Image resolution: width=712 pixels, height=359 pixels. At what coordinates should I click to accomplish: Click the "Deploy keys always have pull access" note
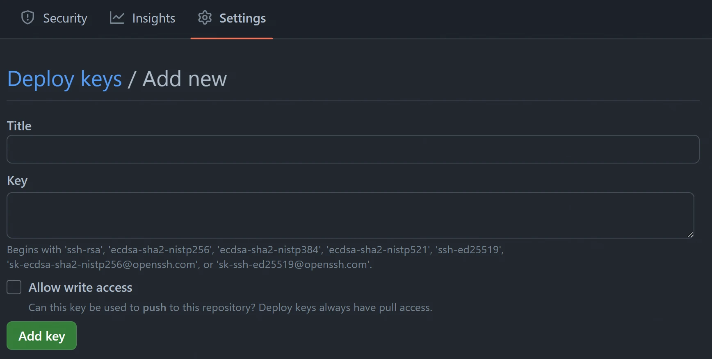coord(345,308)
